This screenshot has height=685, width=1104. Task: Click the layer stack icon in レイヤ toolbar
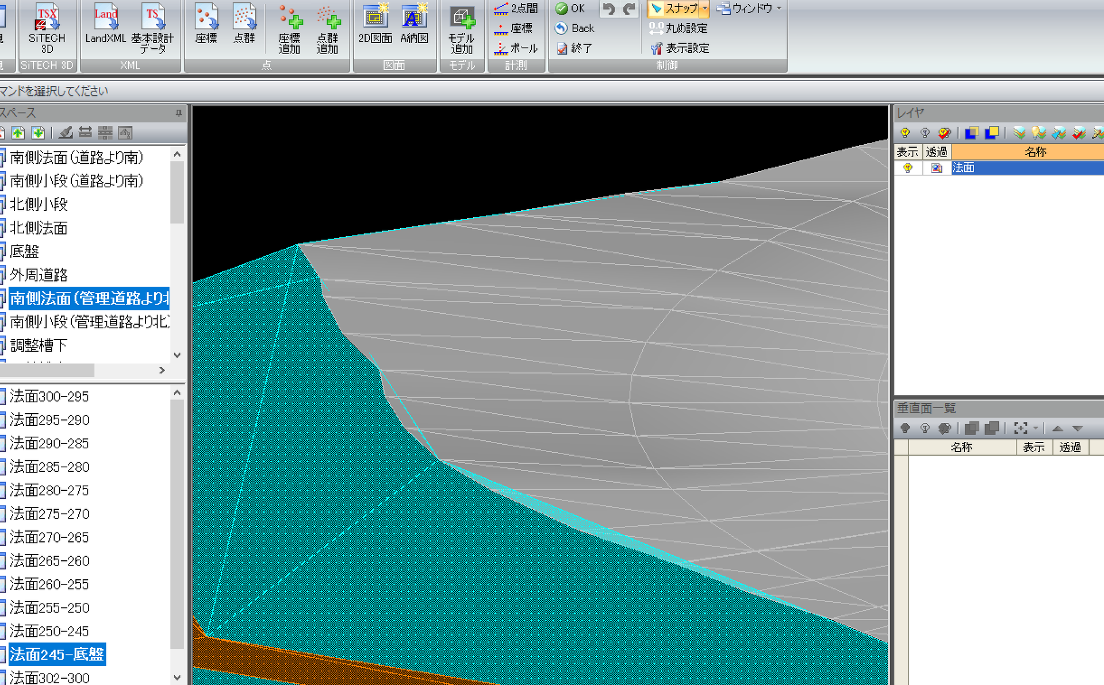coord(1019,133)
